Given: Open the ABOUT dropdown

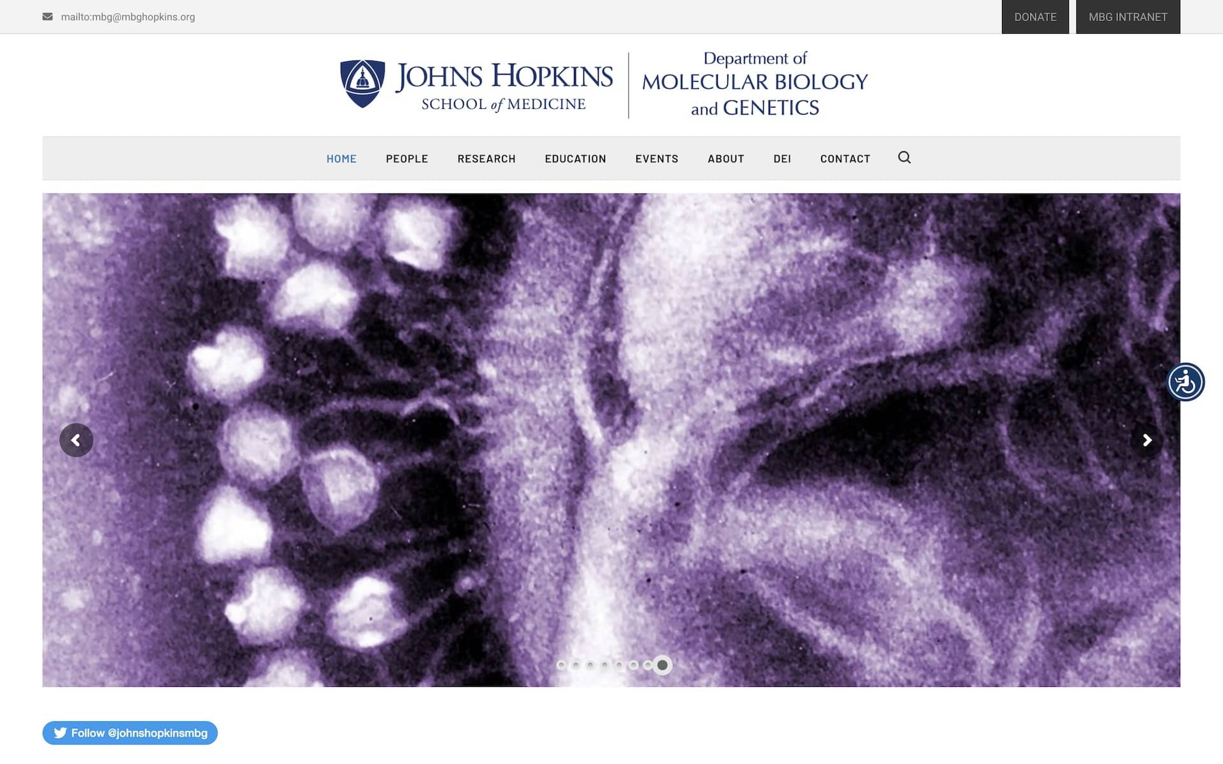Looking at the screenshot, I should [726, 159].
